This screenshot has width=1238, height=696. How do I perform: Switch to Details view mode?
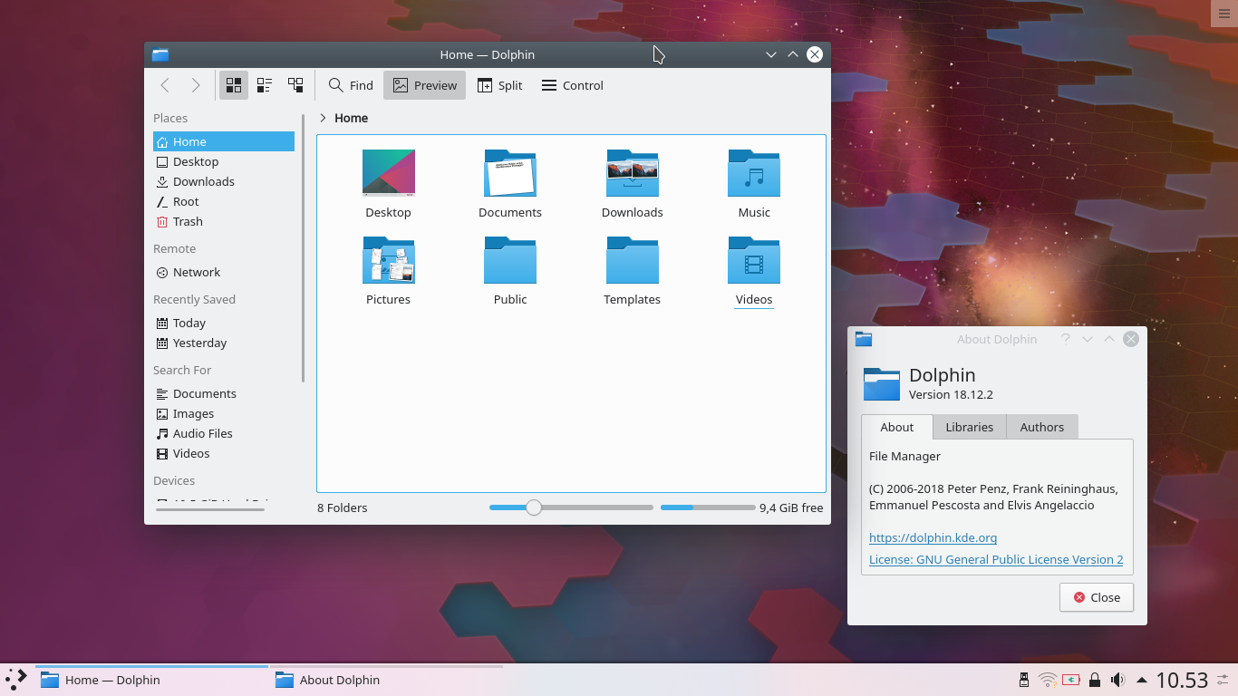[x=295, y=85]
